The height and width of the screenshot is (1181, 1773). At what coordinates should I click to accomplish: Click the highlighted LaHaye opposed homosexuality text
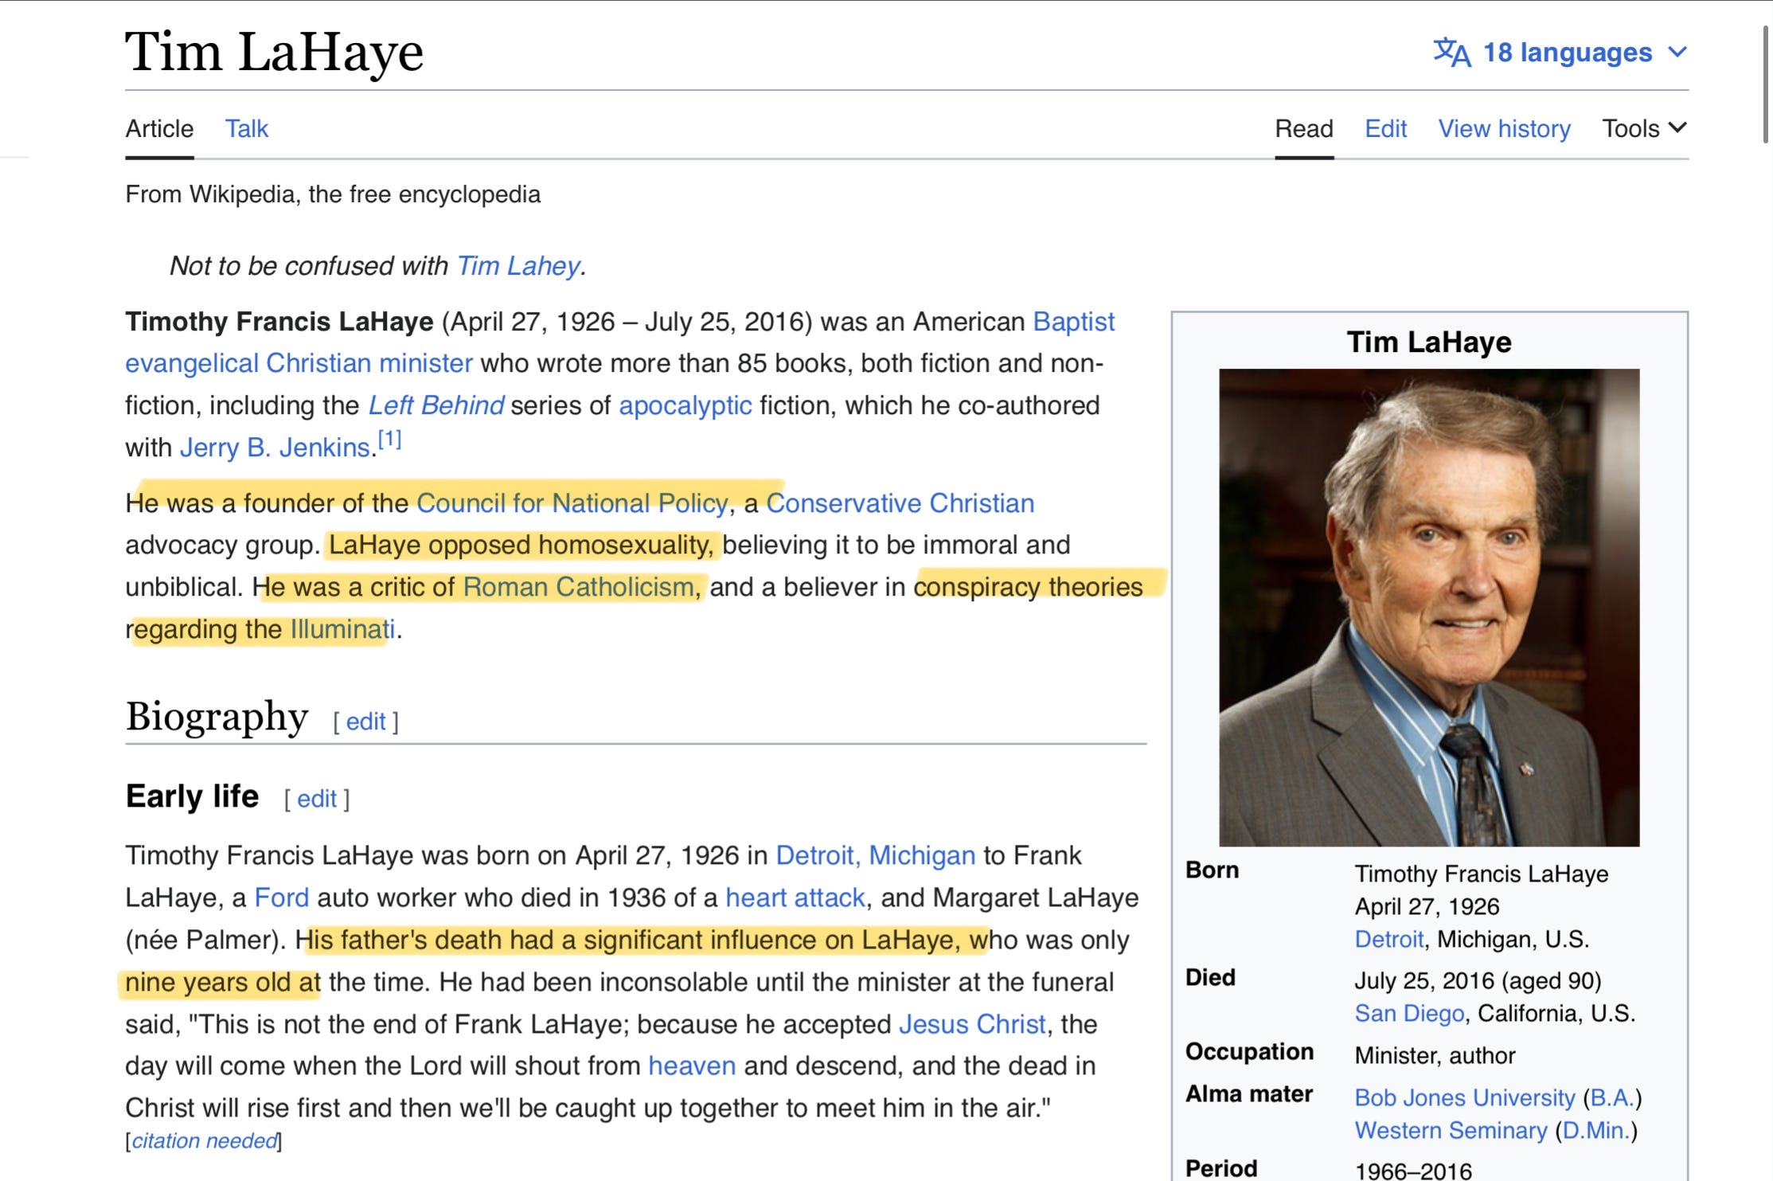point(522,546)
